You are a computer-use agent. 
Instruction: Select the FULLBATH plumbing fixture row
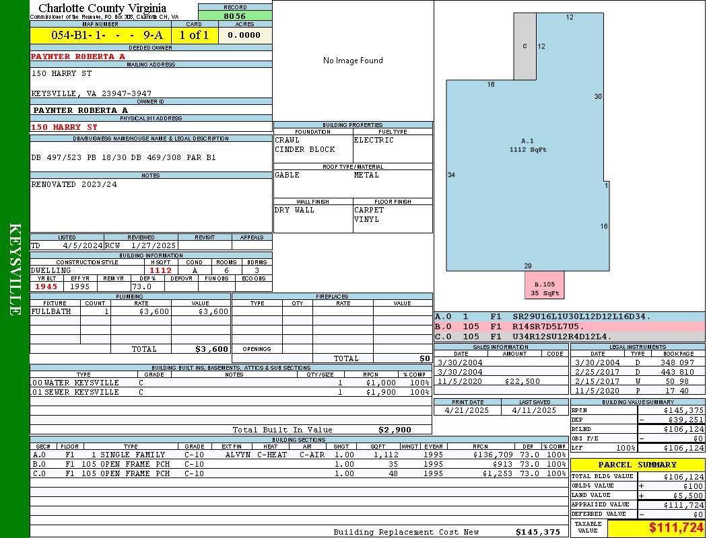pyautogui.click(x=130, y=311)
